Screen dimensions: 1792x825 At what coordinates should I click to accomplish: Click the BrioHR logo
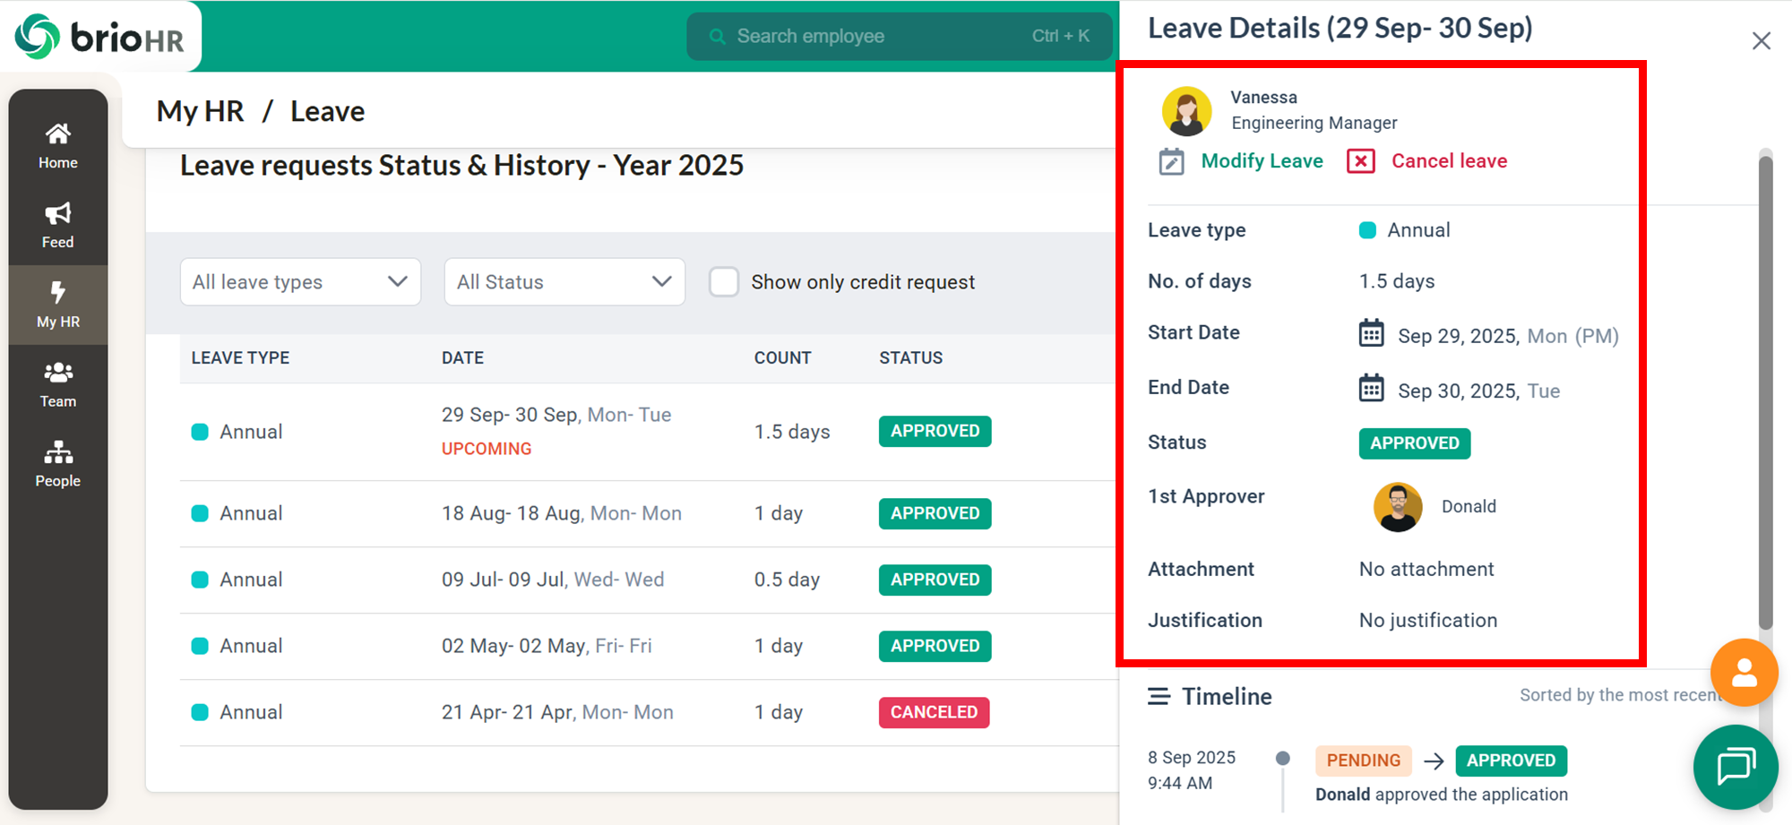tap(99, 37)
